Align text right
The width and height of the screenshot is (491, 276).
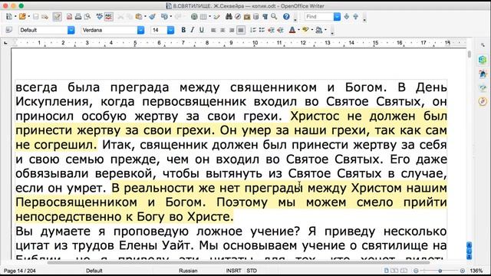click(x=232, y=30)
